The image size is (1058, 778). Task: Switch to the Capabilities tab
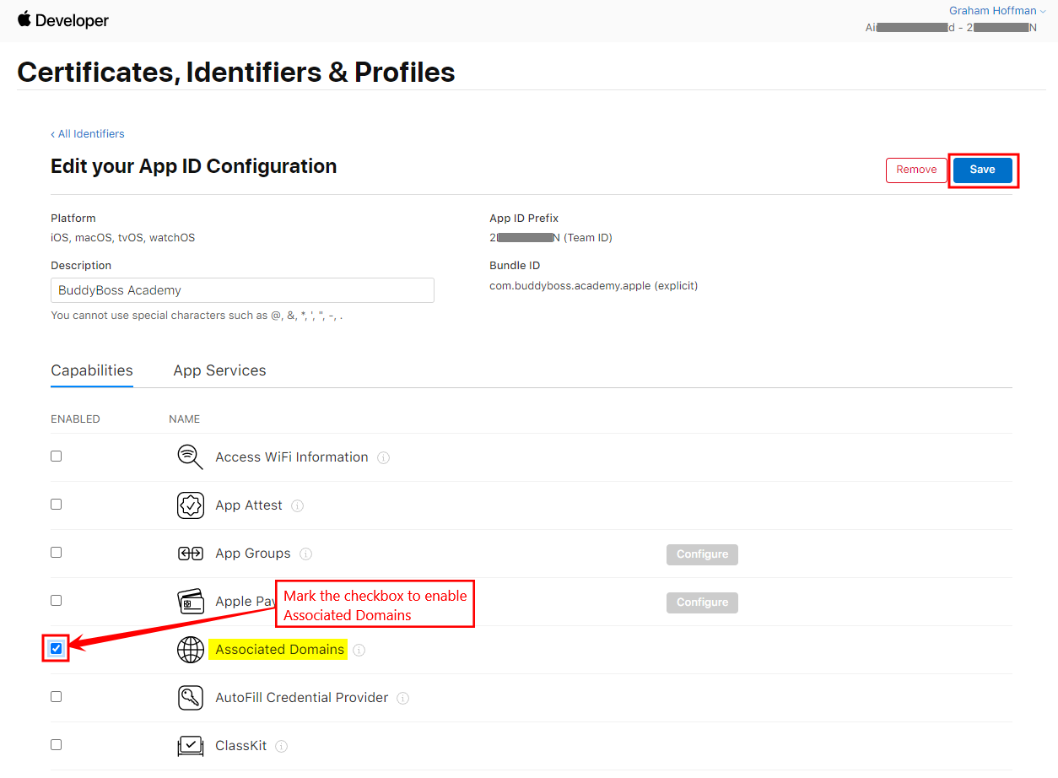point(92,370)
